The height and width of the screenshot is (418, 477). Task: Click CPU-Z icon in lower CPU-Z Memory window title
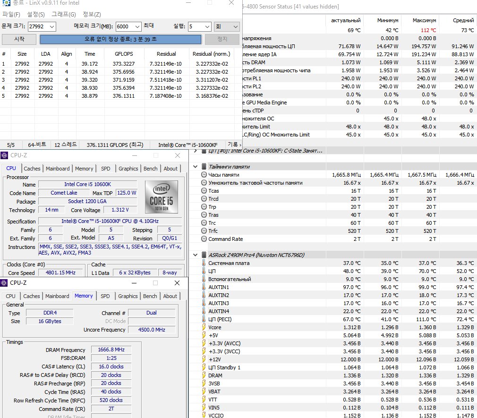coord(4,283)
